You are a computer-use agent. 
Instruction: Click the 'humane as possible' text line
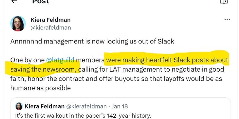click(41, 88)
